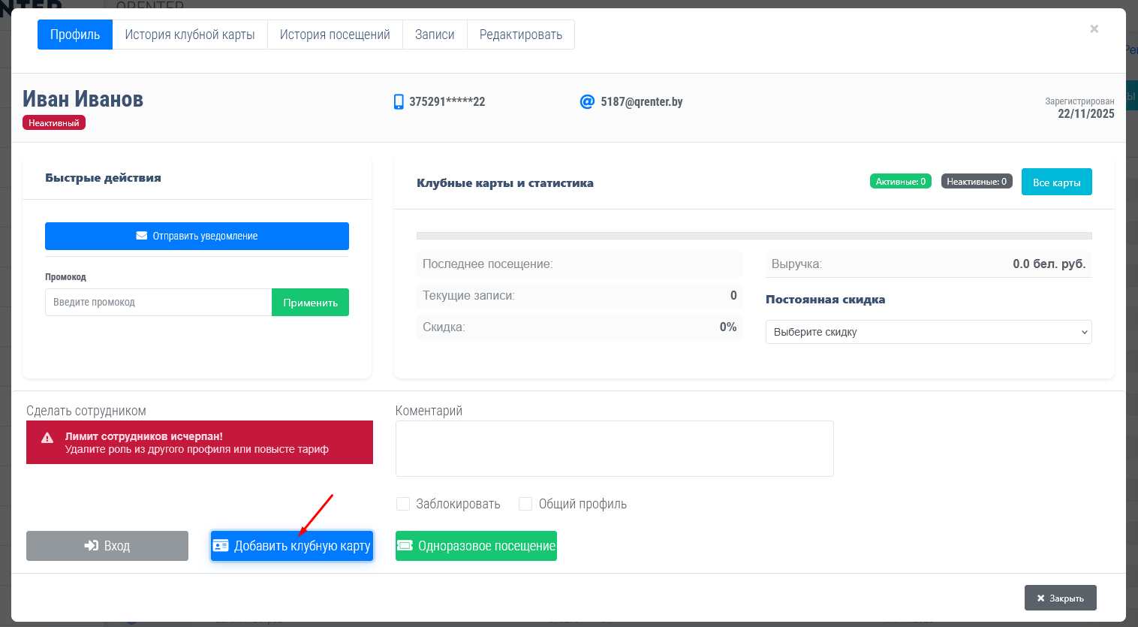Click the @ email icon
Viewport: 1138px width, 627px height.
(587, 101)
